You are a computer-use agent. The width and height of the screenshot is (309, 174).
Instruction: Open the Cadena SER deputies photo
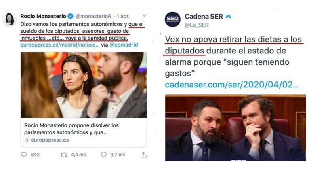tap(235, 128)
